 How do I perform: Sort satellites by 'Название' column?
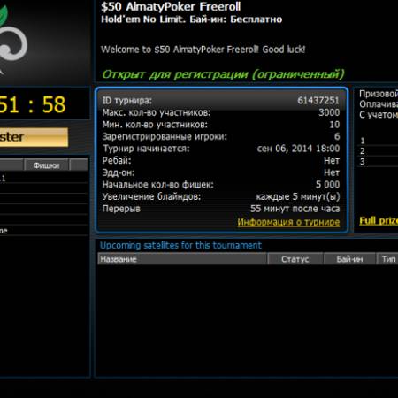pyautogui.click(x=182, y=259)
